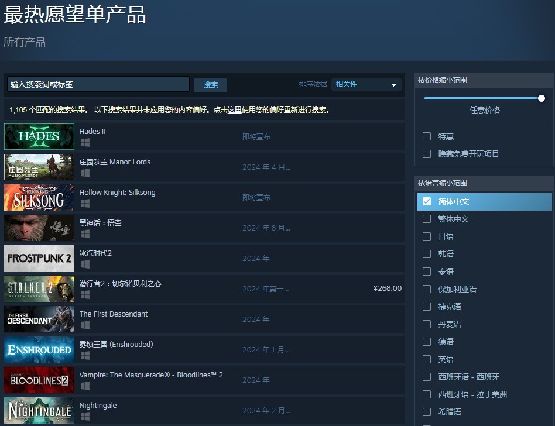Image resolution: width=555 pixels, height=426 pixels.
Task: Click the Frostpunk 2 logo image
Action: [x=39, y=259]
